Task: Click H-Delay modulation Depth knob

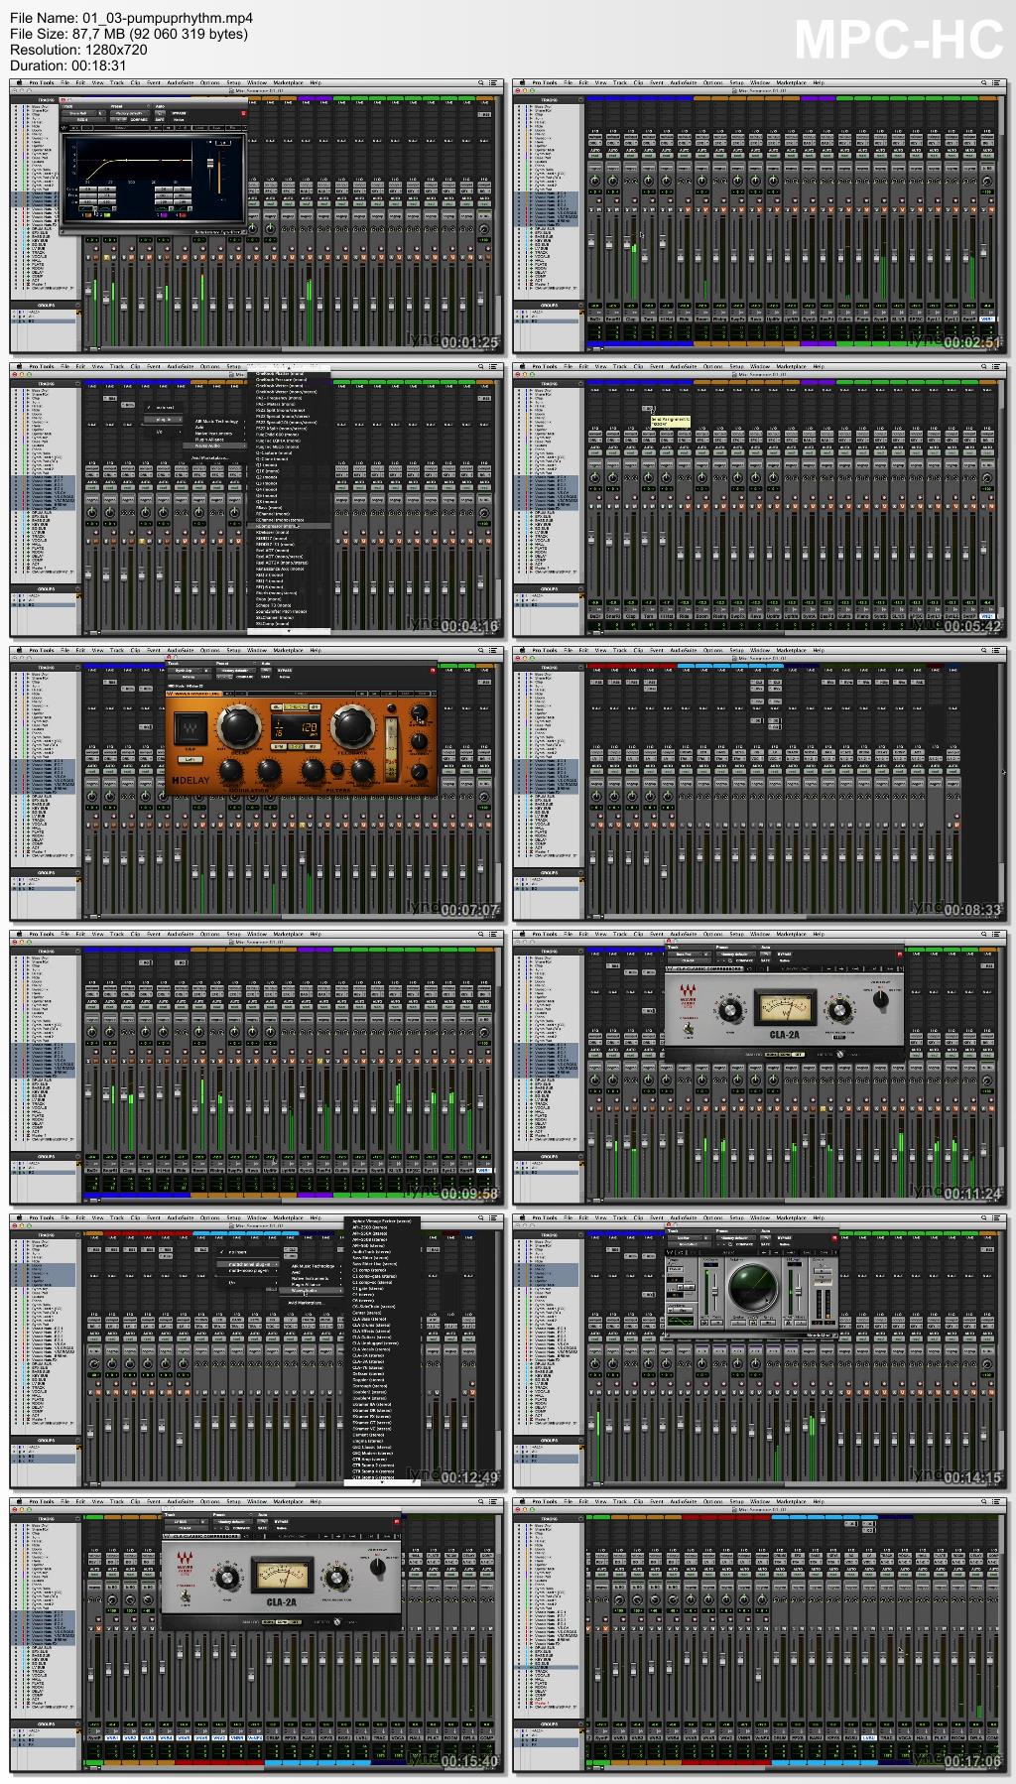Action: coord(230,770)
